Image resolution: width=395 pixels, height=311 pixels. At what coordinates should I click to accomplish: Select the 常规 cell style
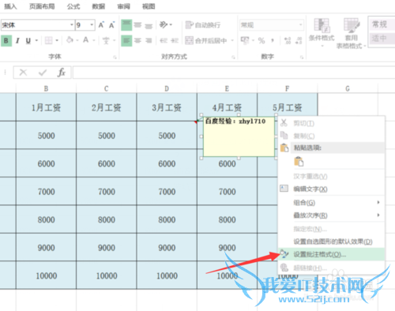coord(382,24)
